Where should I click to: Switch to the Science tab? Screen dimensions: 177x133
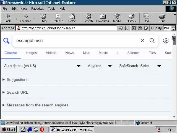[133, 53]
